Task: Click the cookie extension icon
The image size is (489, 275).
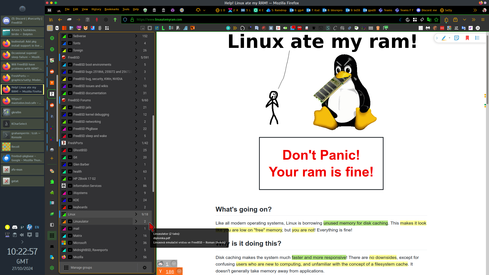Action: tap(435, 28)
